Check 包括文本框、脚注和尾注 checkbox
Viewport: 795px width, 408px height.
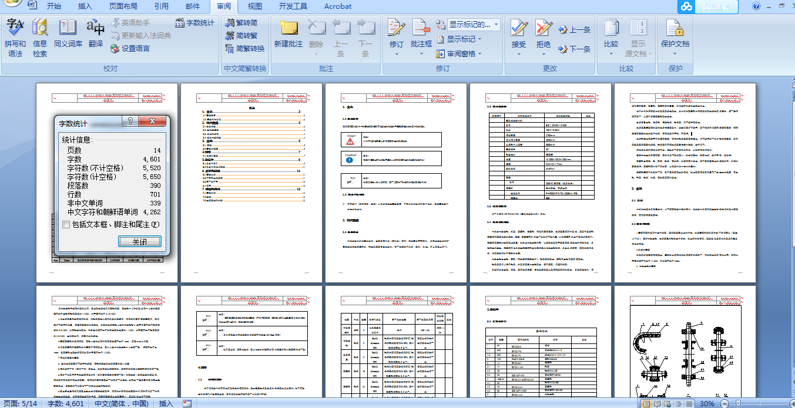[66, 224]
